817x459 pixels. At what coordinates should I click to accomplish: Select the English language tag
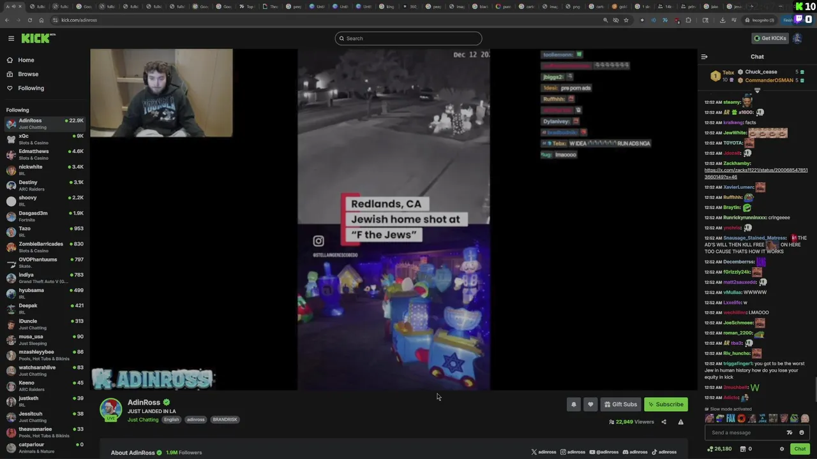[171, 419]
